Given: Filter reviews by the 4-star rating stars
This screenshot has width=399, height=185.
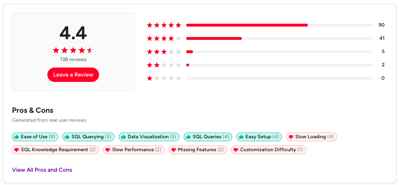Looking at the screenshot, I should 164,38.
